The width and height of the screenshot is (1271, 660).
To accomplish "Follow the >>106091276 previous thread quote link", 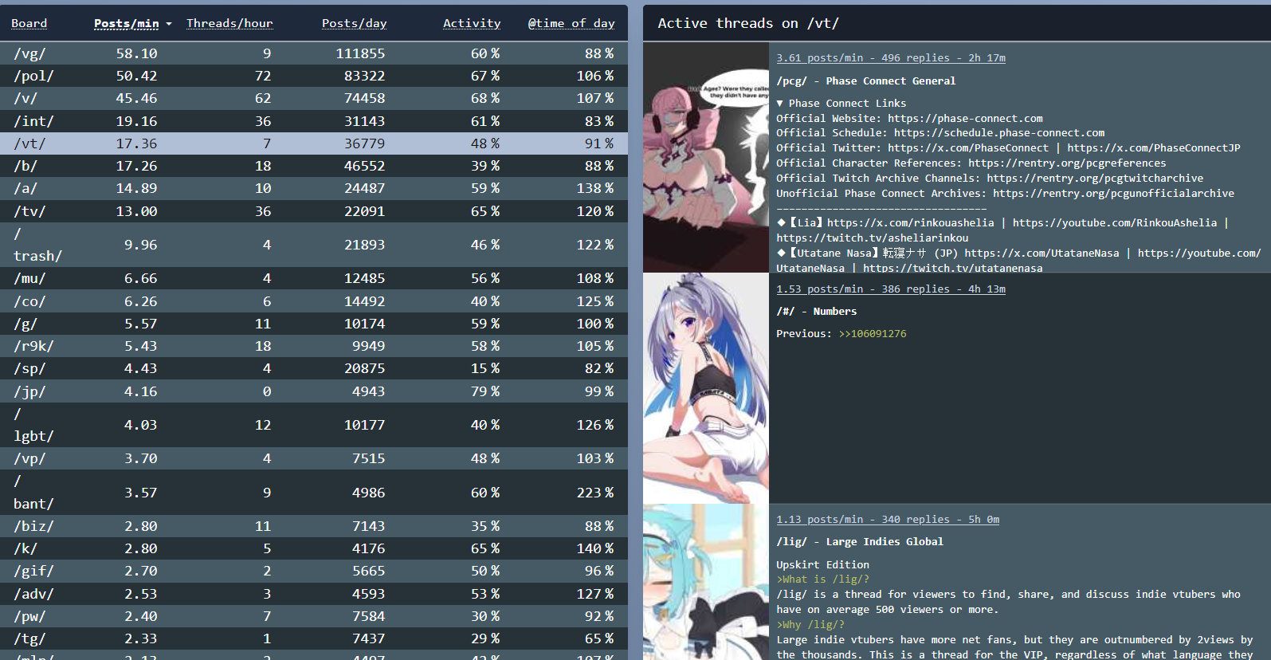I will [873, 334].
